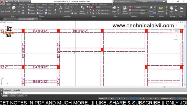Switch to the Manage ribbon tab

coord(44,4)
